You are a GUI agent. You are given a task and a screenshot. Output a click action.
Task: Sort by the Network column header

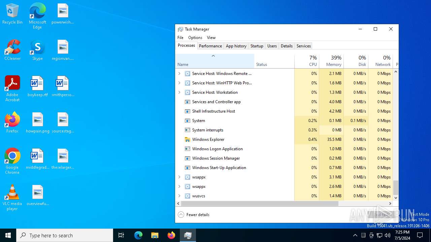380,61
